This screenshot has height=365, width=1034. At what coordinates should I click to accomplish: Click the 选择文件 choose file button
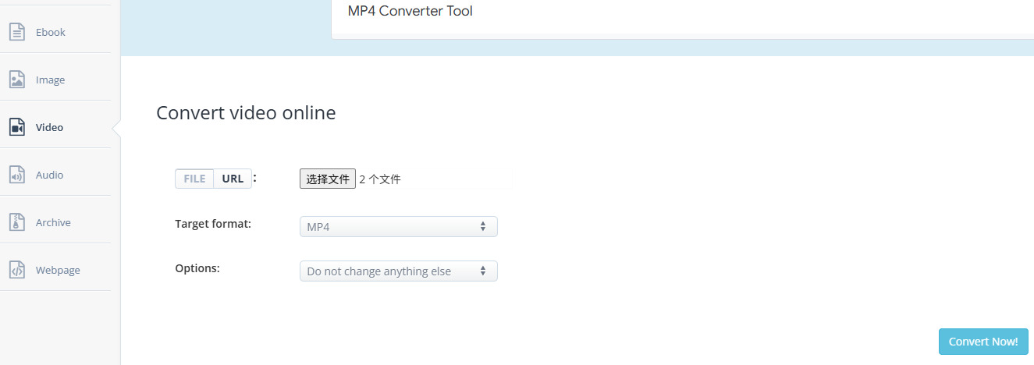328,179
